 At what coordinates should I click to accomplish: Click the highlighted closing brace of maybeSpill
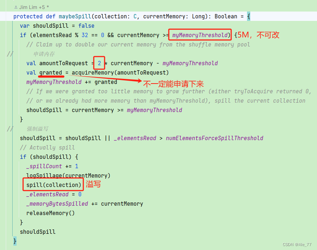click(15, 241)
